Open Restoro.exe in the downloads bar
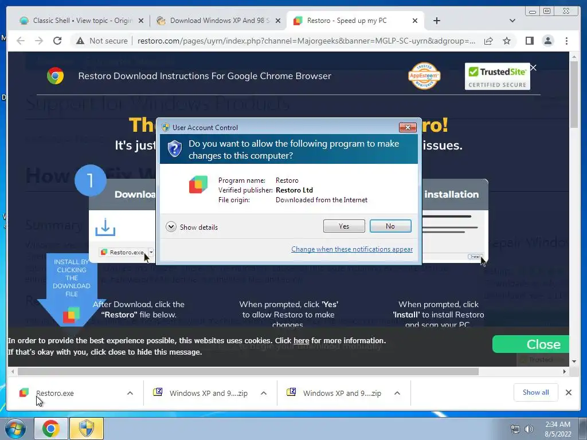Viewport: 587px width, 440px height. point(54,393)
